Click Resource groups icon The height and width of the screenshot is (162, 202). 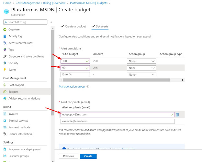[x=5, y=156]
